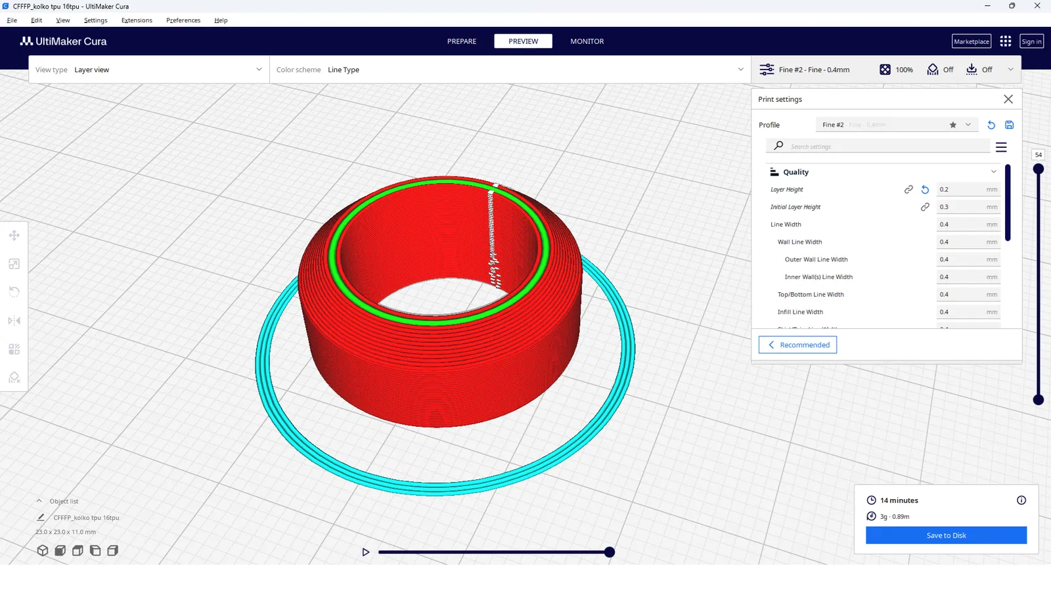Select the Mirror tool in left toolbar
Screen dimensions: 1051x591
[14, 320]
